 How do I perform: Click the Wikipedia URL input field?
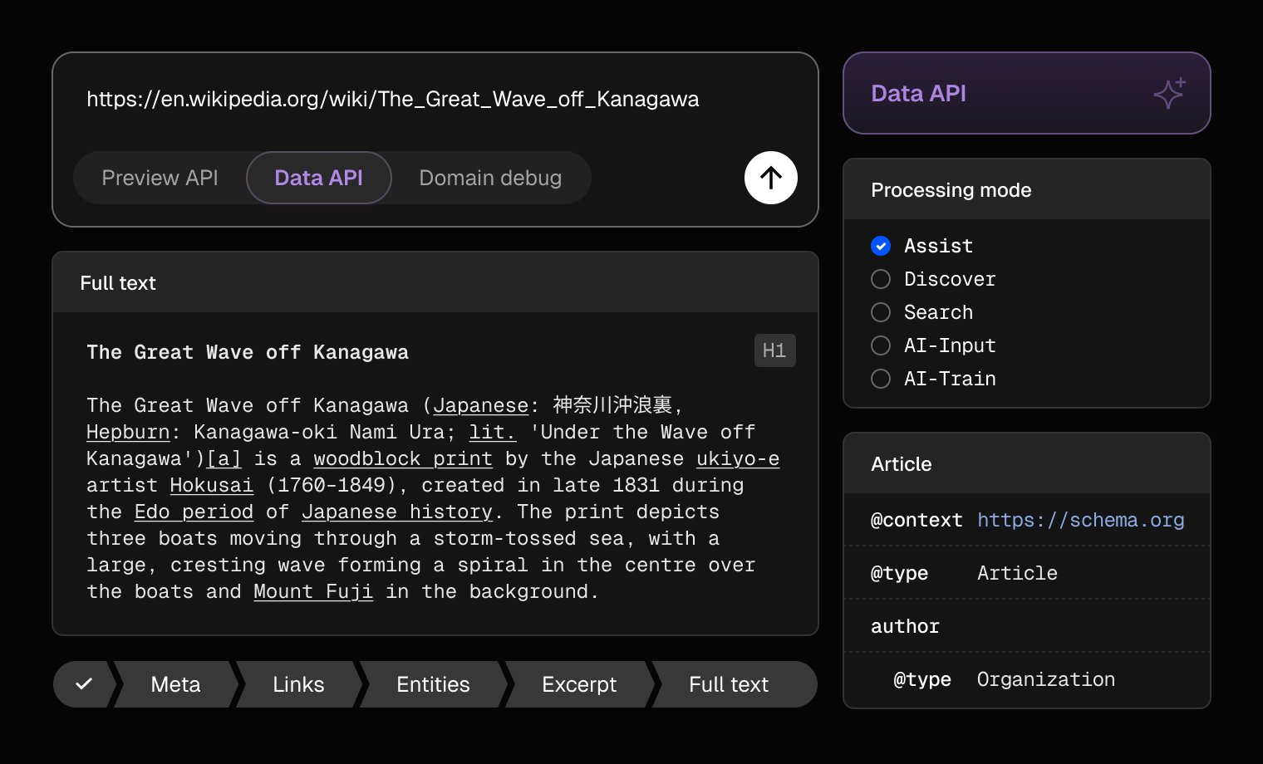click(x=393, y=99)
